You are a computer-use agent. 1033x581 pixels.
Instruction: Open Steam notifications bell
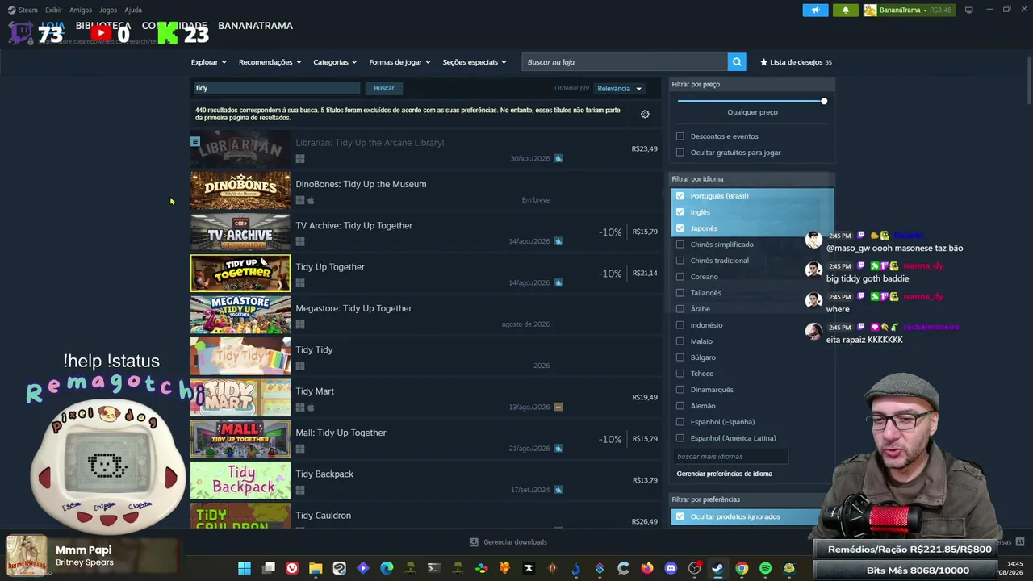(846, 10)
